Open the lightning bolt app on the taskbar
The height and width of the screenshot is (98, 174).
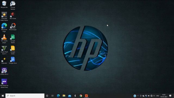pyautogui.click(x=75, y=96)
